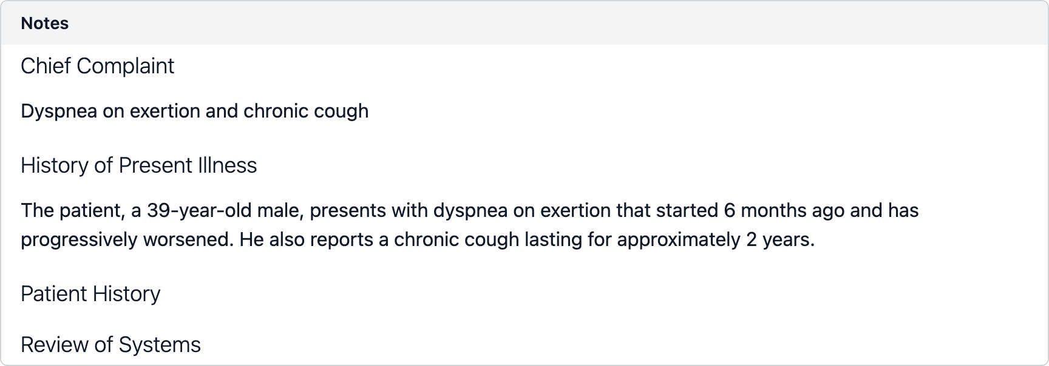Screen dimensions: 1049x366
Task: Expand the Patient History section
Action: click(90, 293)
